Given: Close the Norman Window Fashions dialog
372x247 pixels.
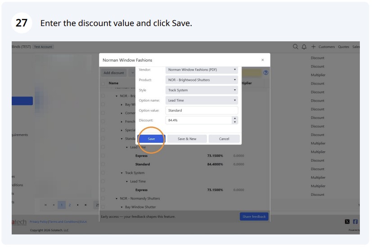Looking at the screenshot, I should [263, 60].
